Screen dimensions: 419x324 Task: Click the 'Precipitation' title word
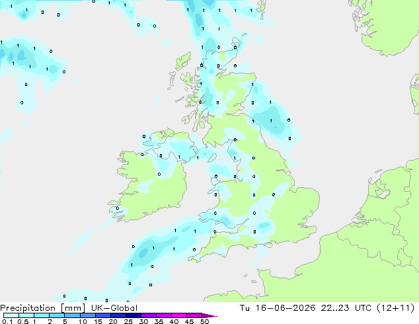click(x=28, y=308)
